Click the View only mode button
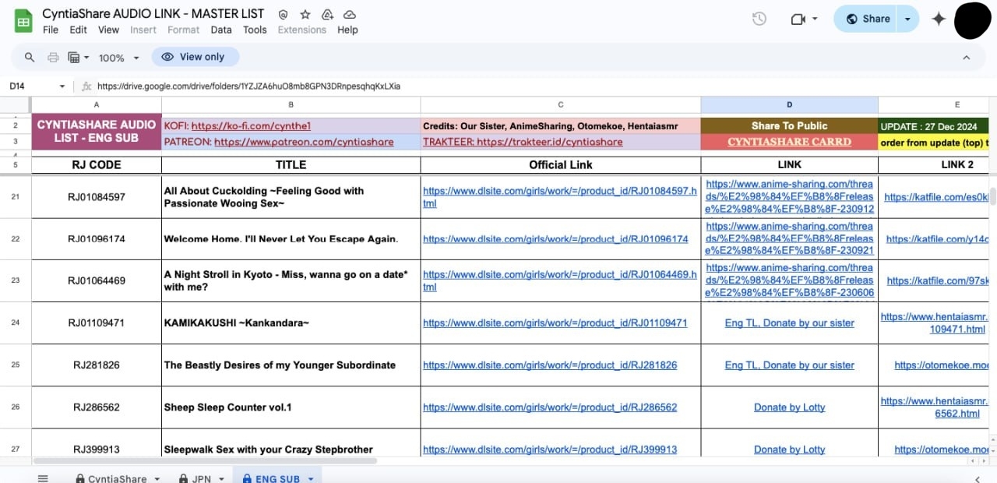 click(x=195, y=57)
